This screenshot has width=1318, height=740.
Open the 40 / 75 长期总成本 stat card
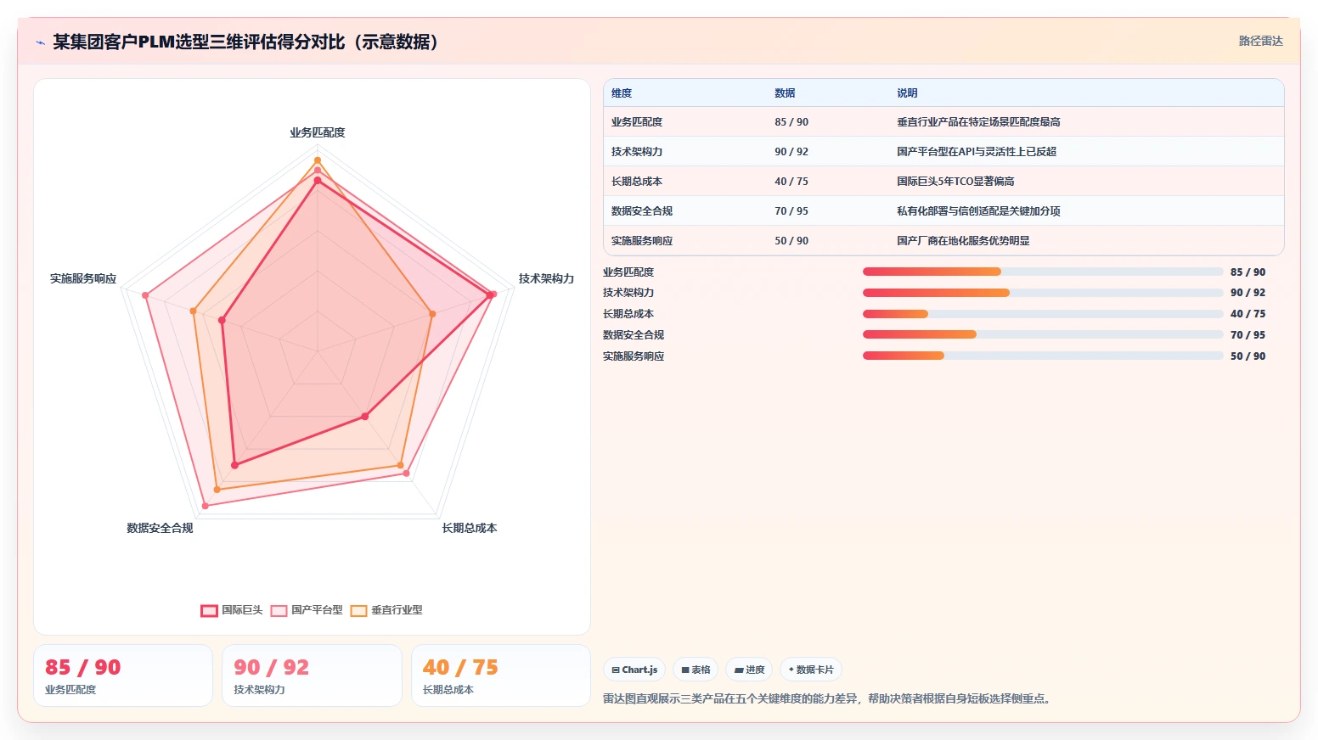point(501,676)
